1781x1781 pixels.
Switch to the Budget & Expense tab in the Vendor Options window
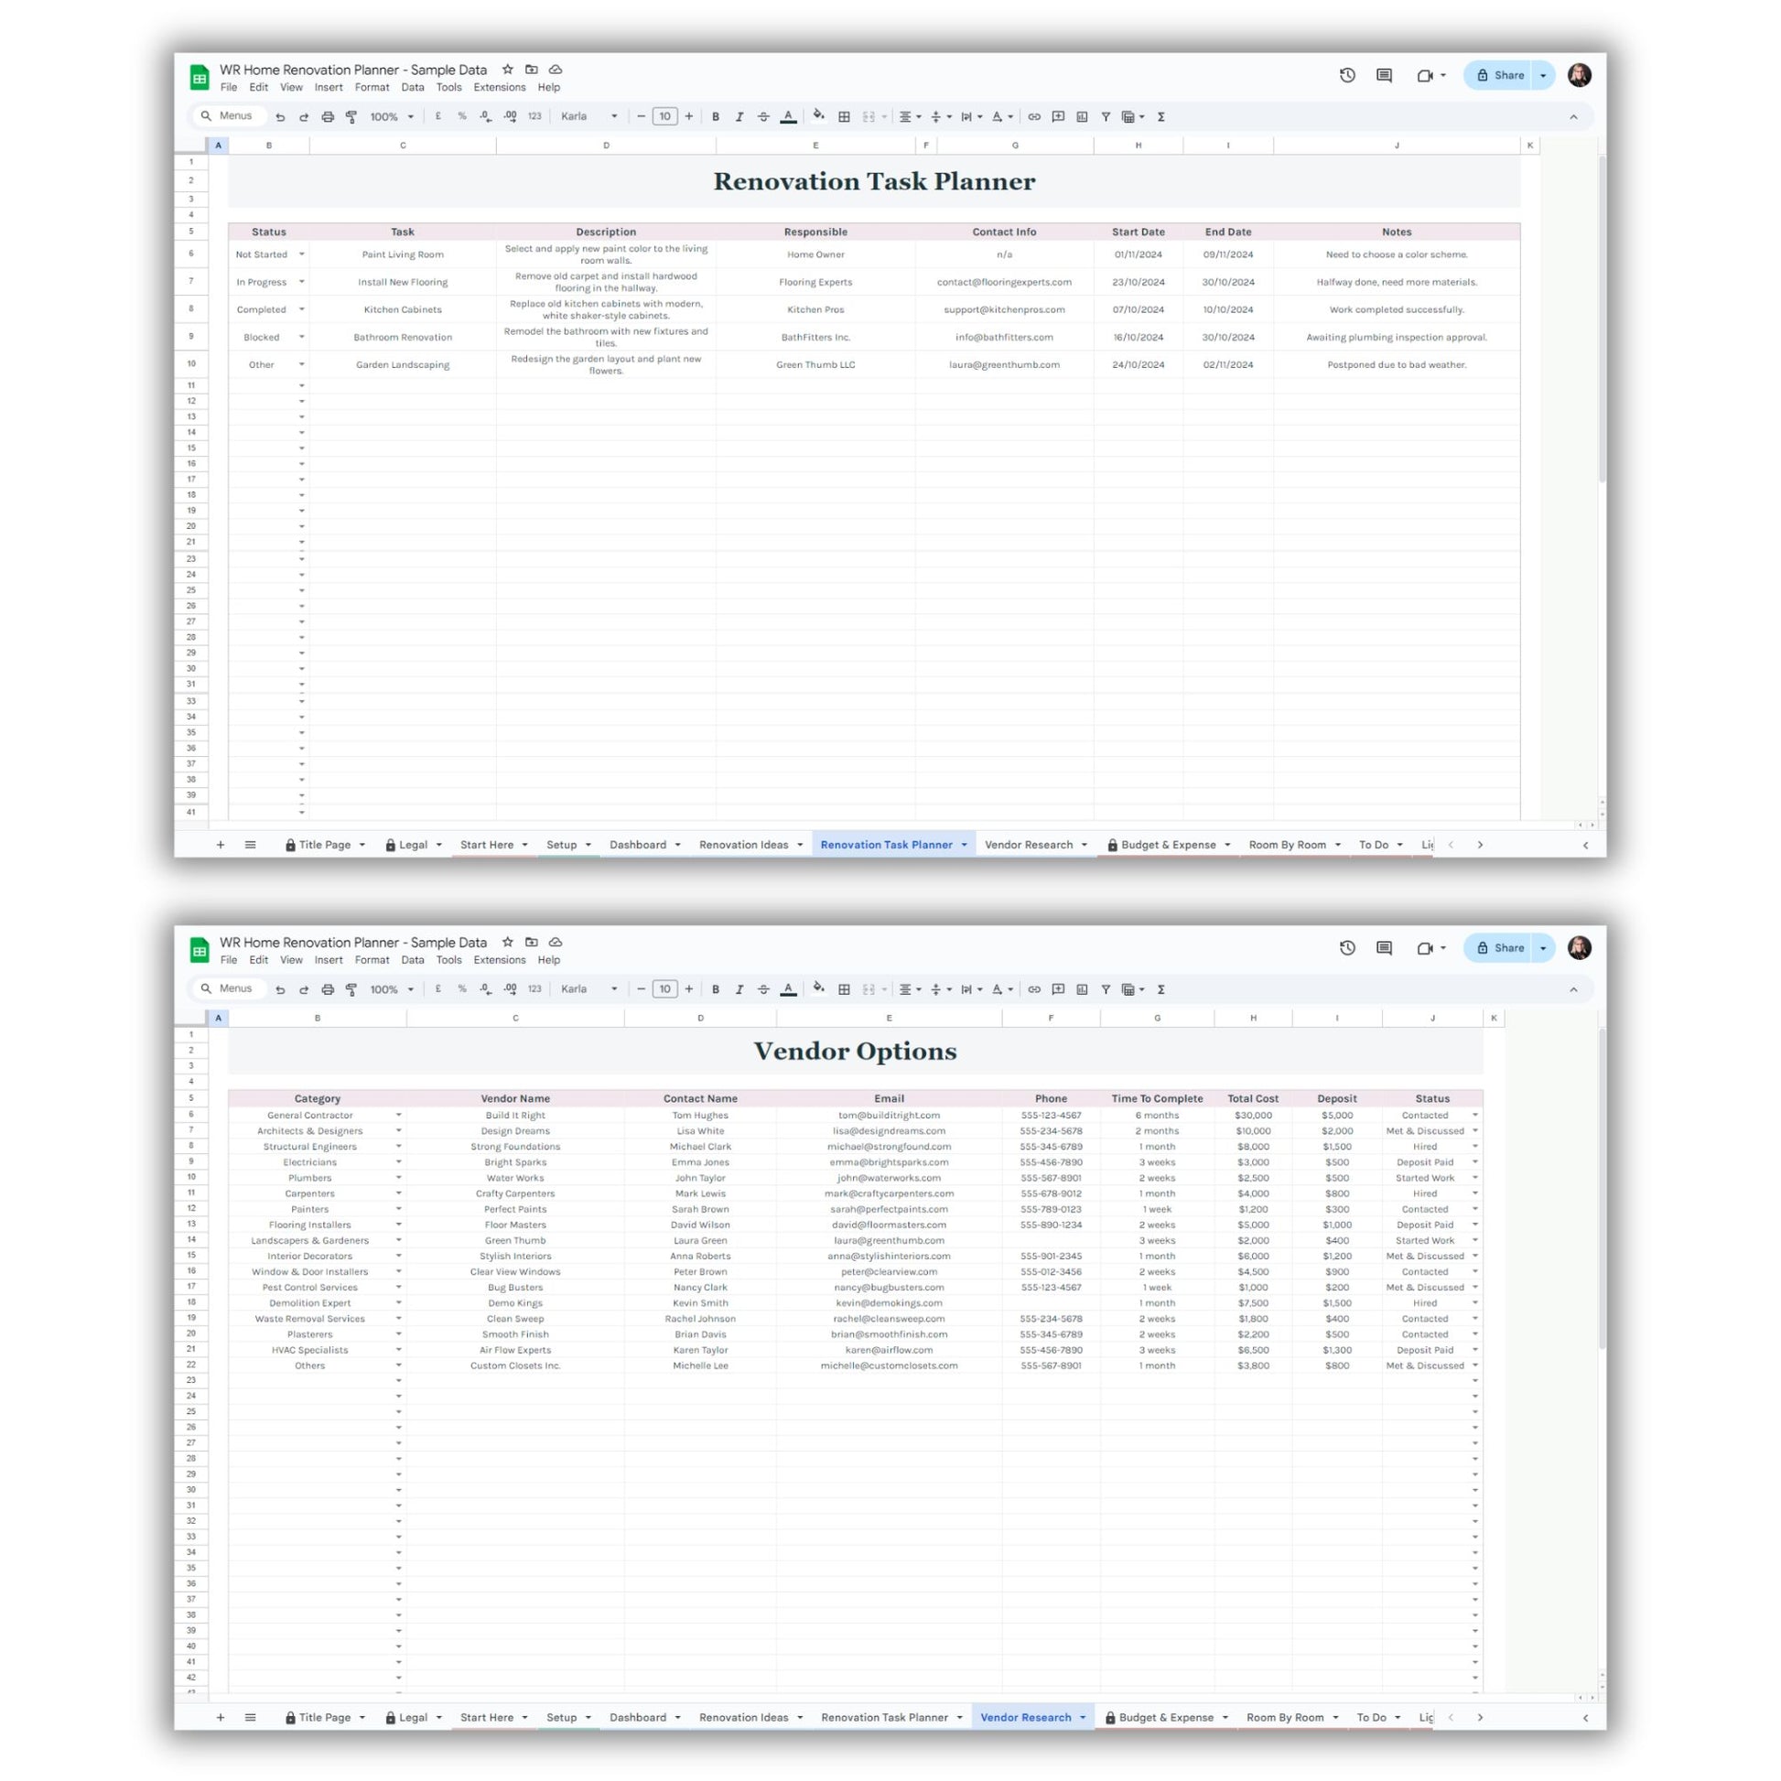coord(1167,1717)
